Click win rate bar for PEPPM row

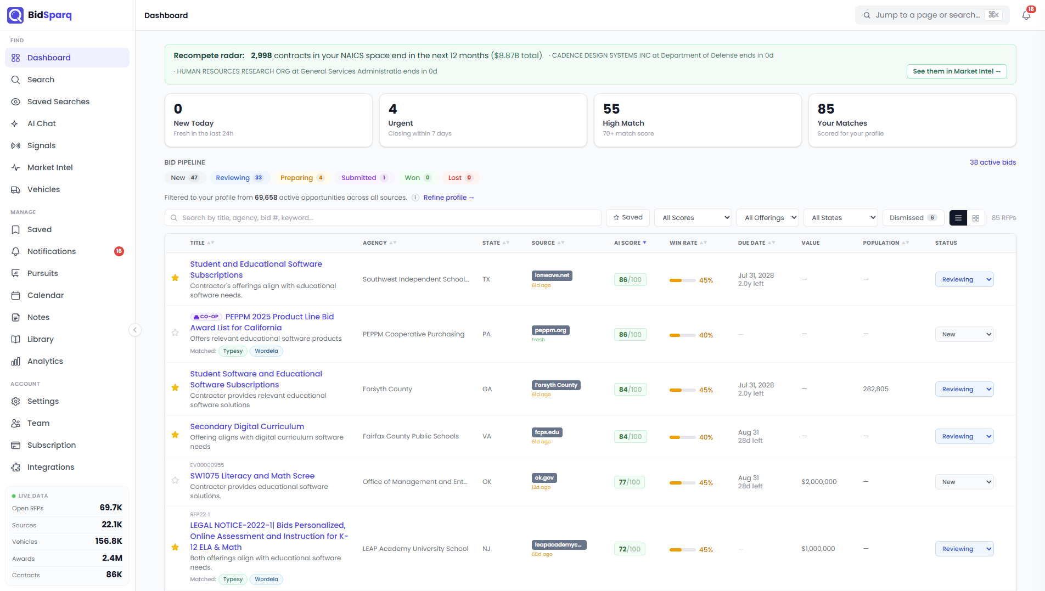click(x=682, y=335)
